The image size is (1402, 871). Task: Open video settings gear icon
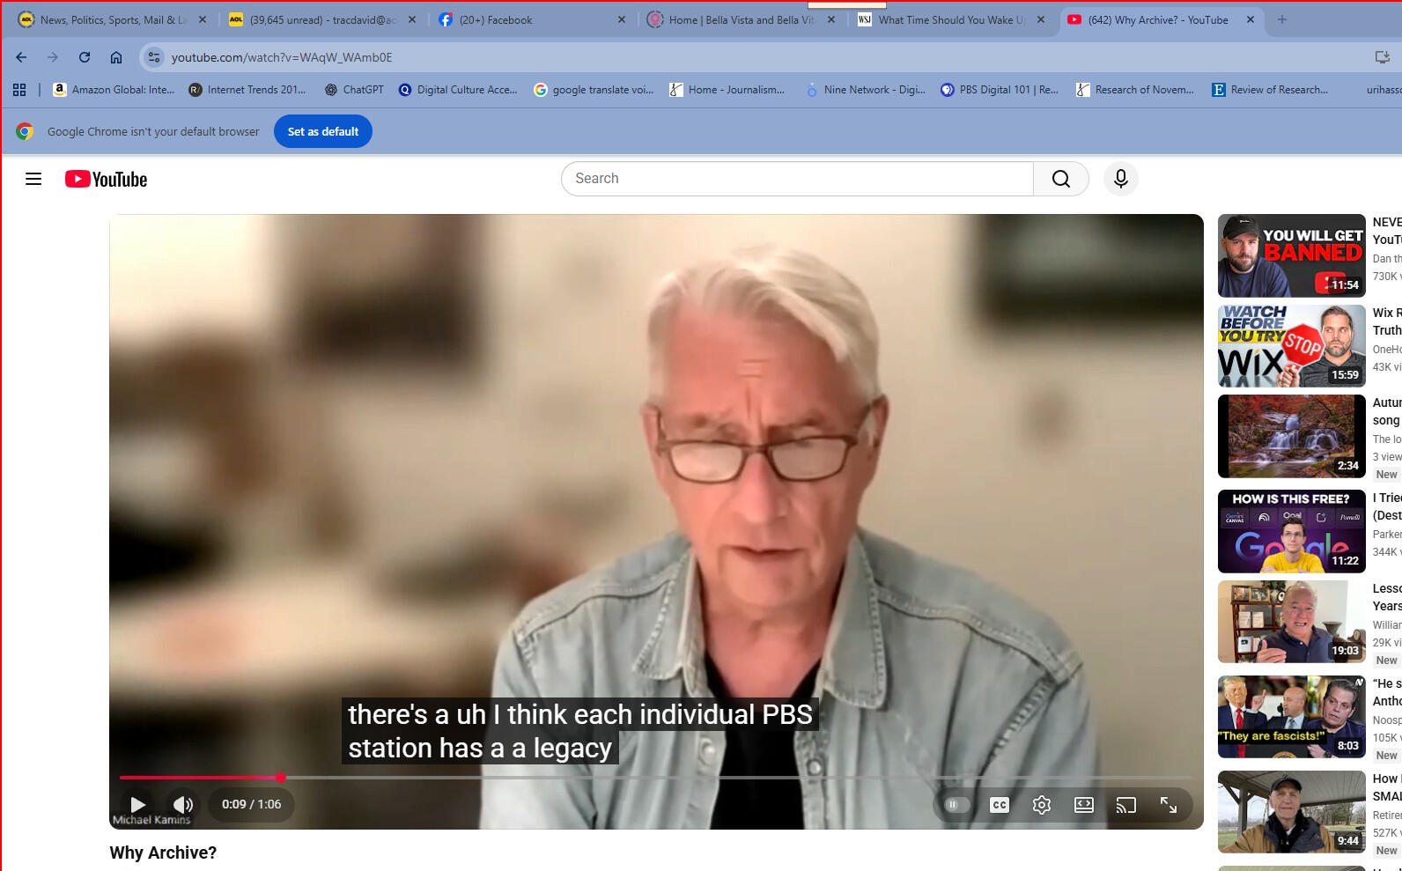pyautogui.click(x=1041, y=805)
